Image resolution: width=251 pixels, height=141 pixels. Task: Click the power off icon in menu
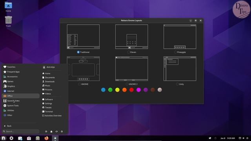(62, 132)
